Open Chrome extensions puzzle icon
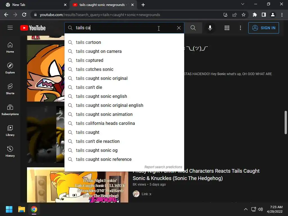288x216 pixels. tap(255, 15)
